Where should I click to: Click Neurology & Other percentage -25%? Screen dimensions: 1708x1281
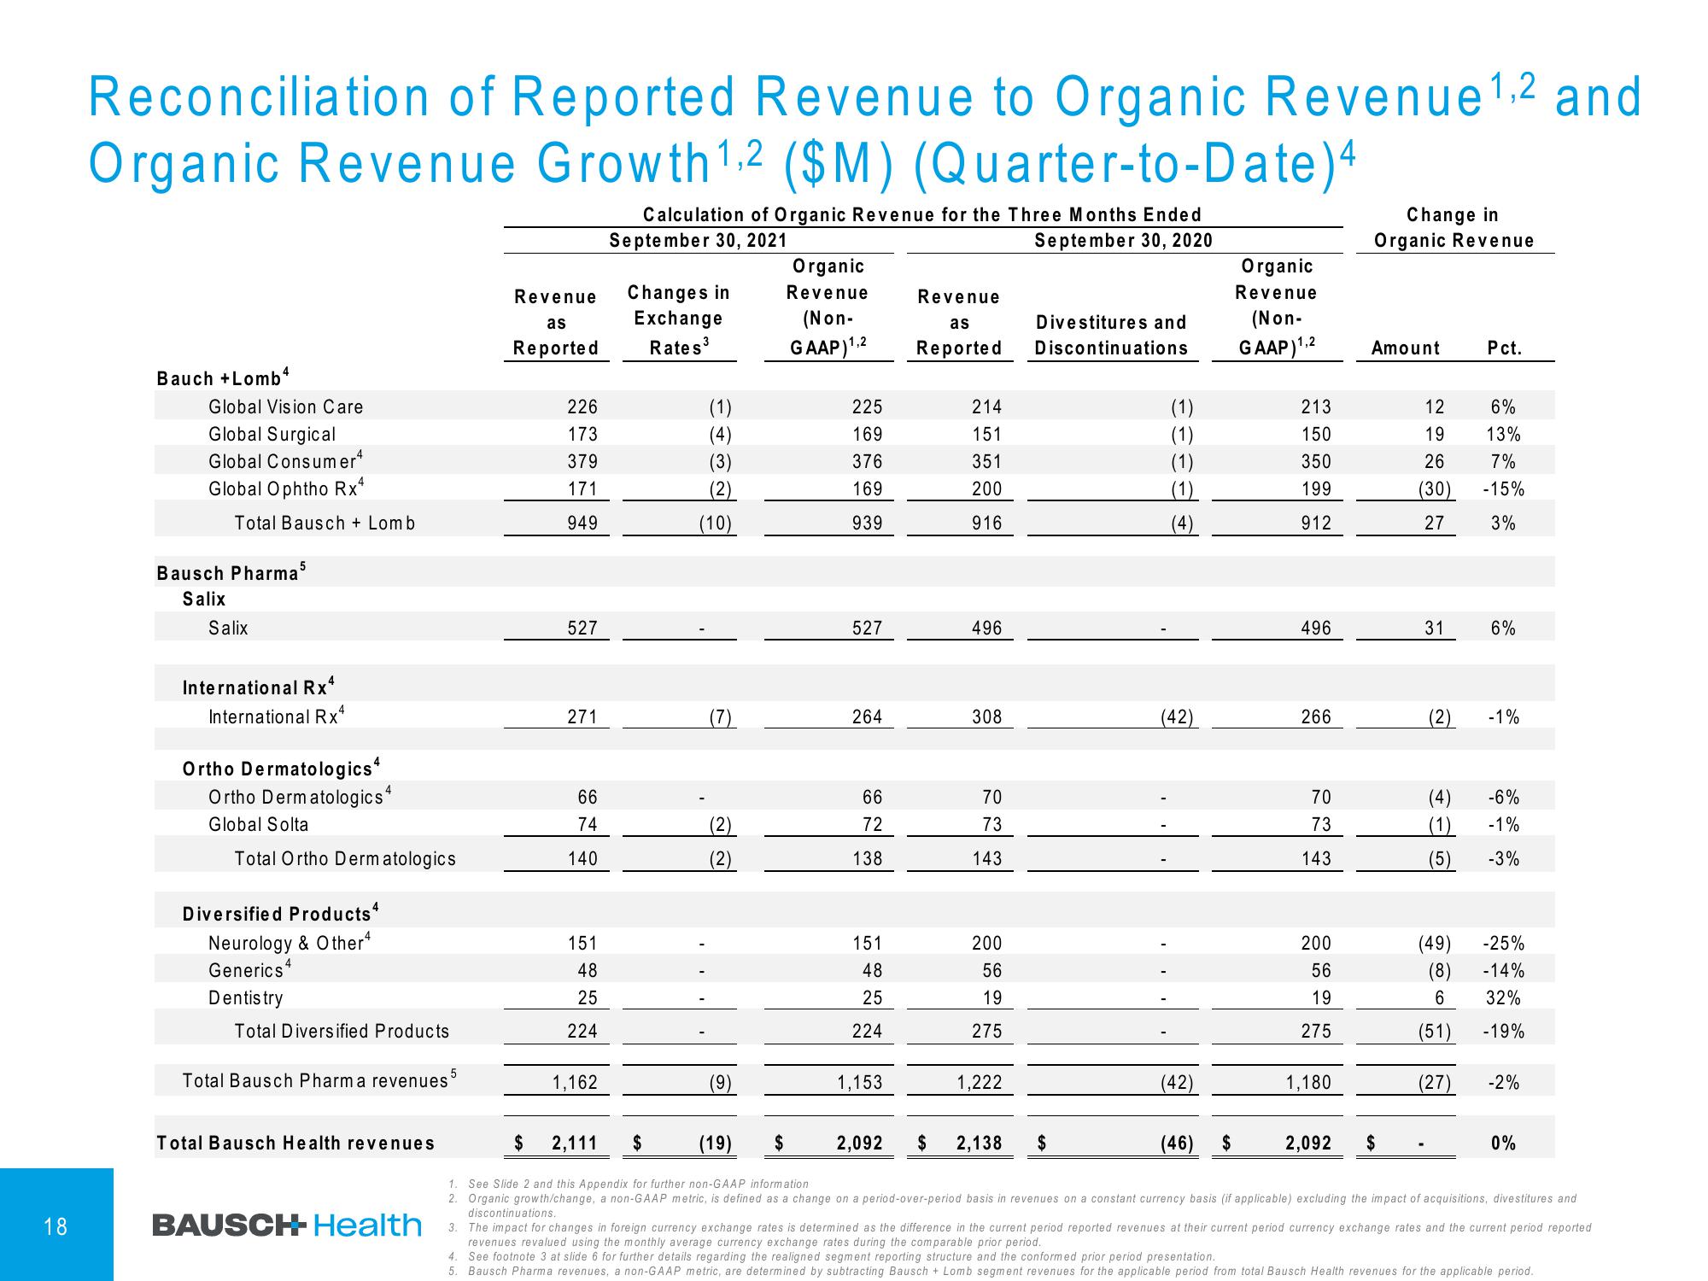(1502, 944)
